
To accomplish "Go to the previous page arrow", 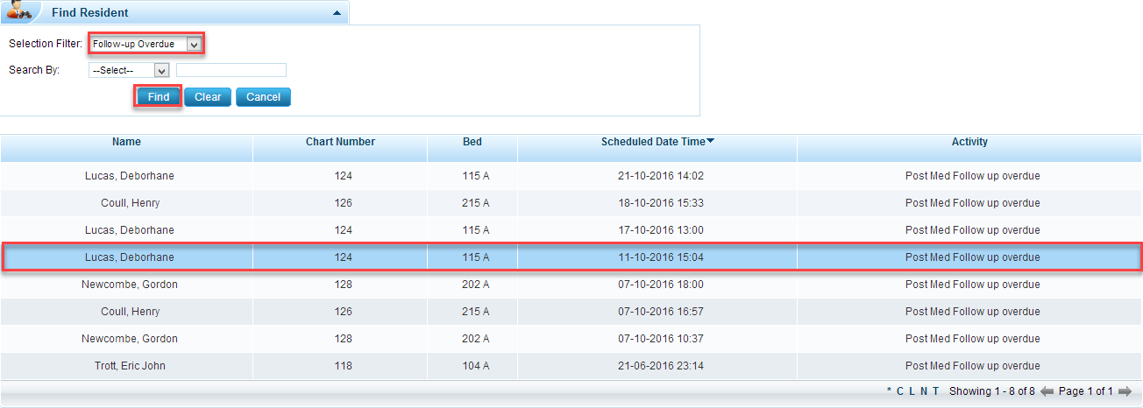I will tap(1047, 391).
